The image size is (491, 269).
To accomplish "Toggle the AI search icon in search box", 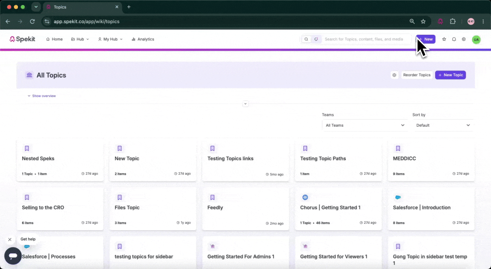I will pyautogui.click(x=316, y=39).
